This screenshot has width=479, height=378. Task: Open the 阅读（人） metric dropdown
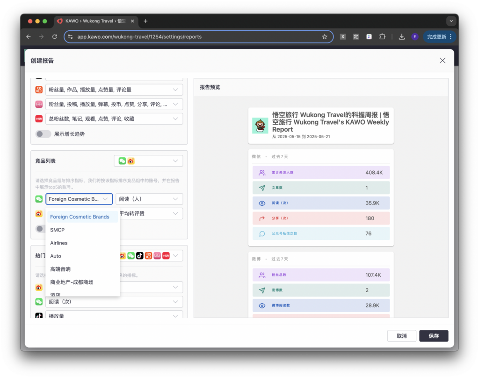149,199
